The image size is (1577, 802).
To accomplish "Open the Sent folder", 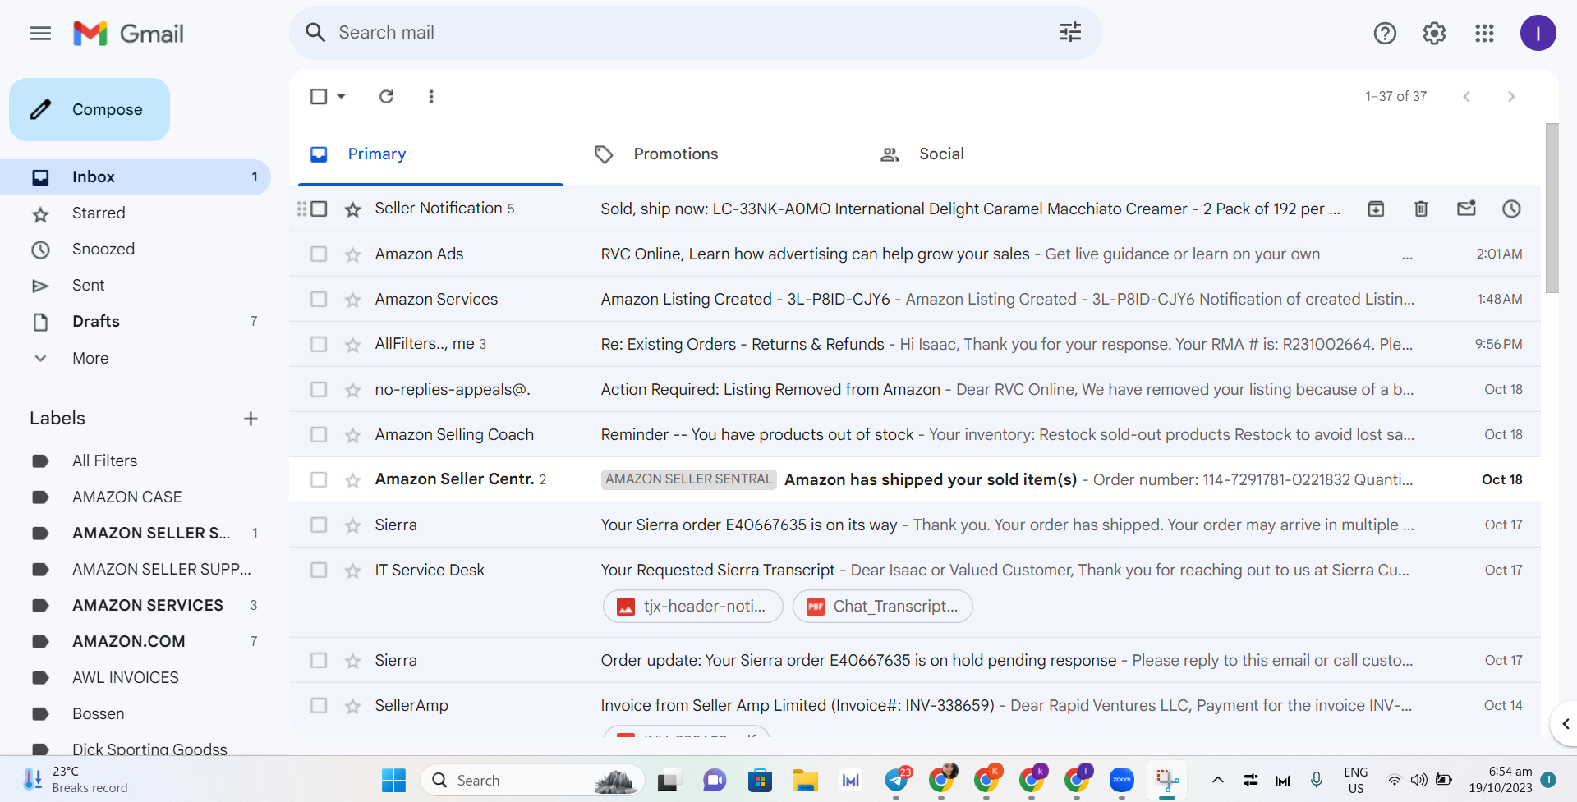I will (x=135, y=286).
